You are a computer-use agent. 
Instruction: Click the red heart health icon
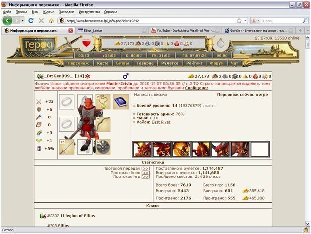tap(86, 43)
